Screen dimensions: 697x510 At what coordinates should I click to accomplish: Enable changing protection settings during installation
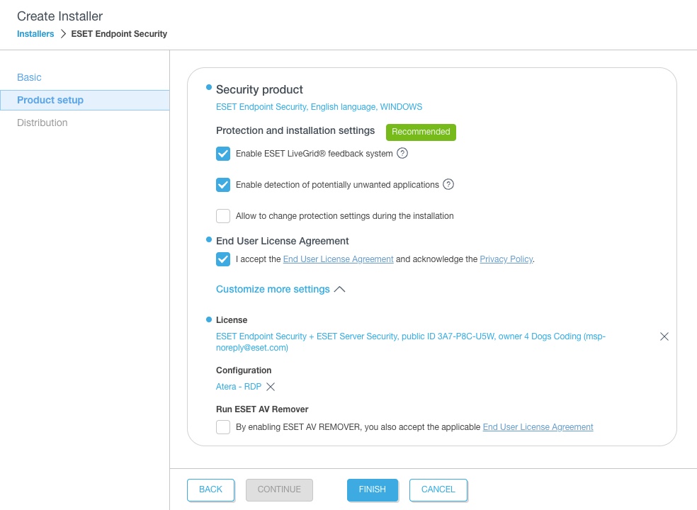pos(223,216)
